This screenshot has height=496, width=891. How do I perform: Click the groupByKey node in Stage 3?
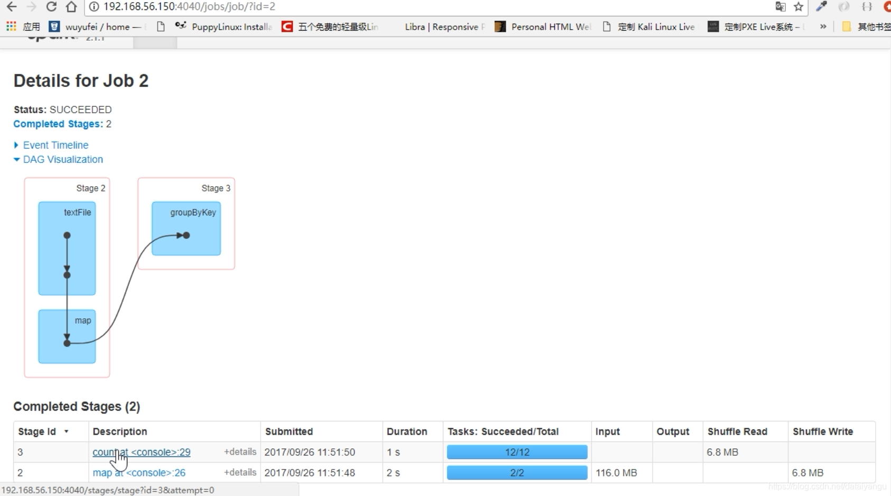click(x=186, y=228)
